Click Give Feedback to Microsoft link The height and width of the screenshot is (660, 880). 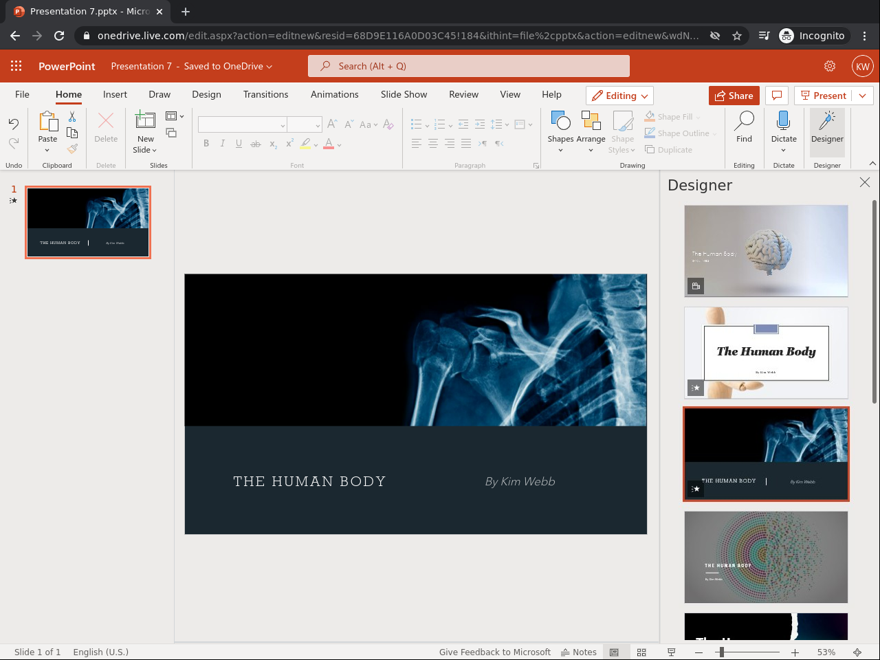[494, 652]
